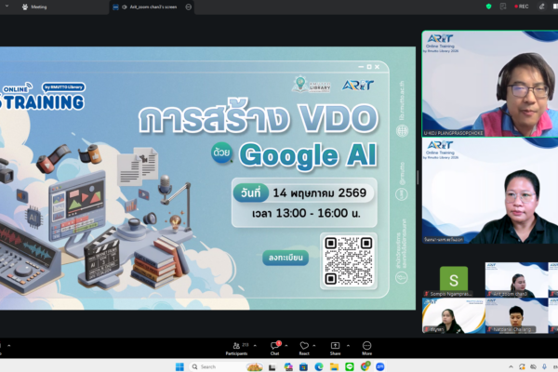
Task: Expand the Chat caret arrow
Action: tap(286, 345)
